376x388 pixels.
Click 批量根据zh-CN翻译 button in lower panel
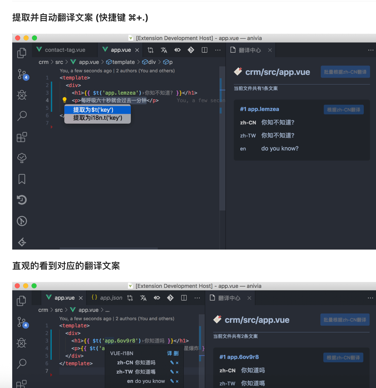point(345,320)
